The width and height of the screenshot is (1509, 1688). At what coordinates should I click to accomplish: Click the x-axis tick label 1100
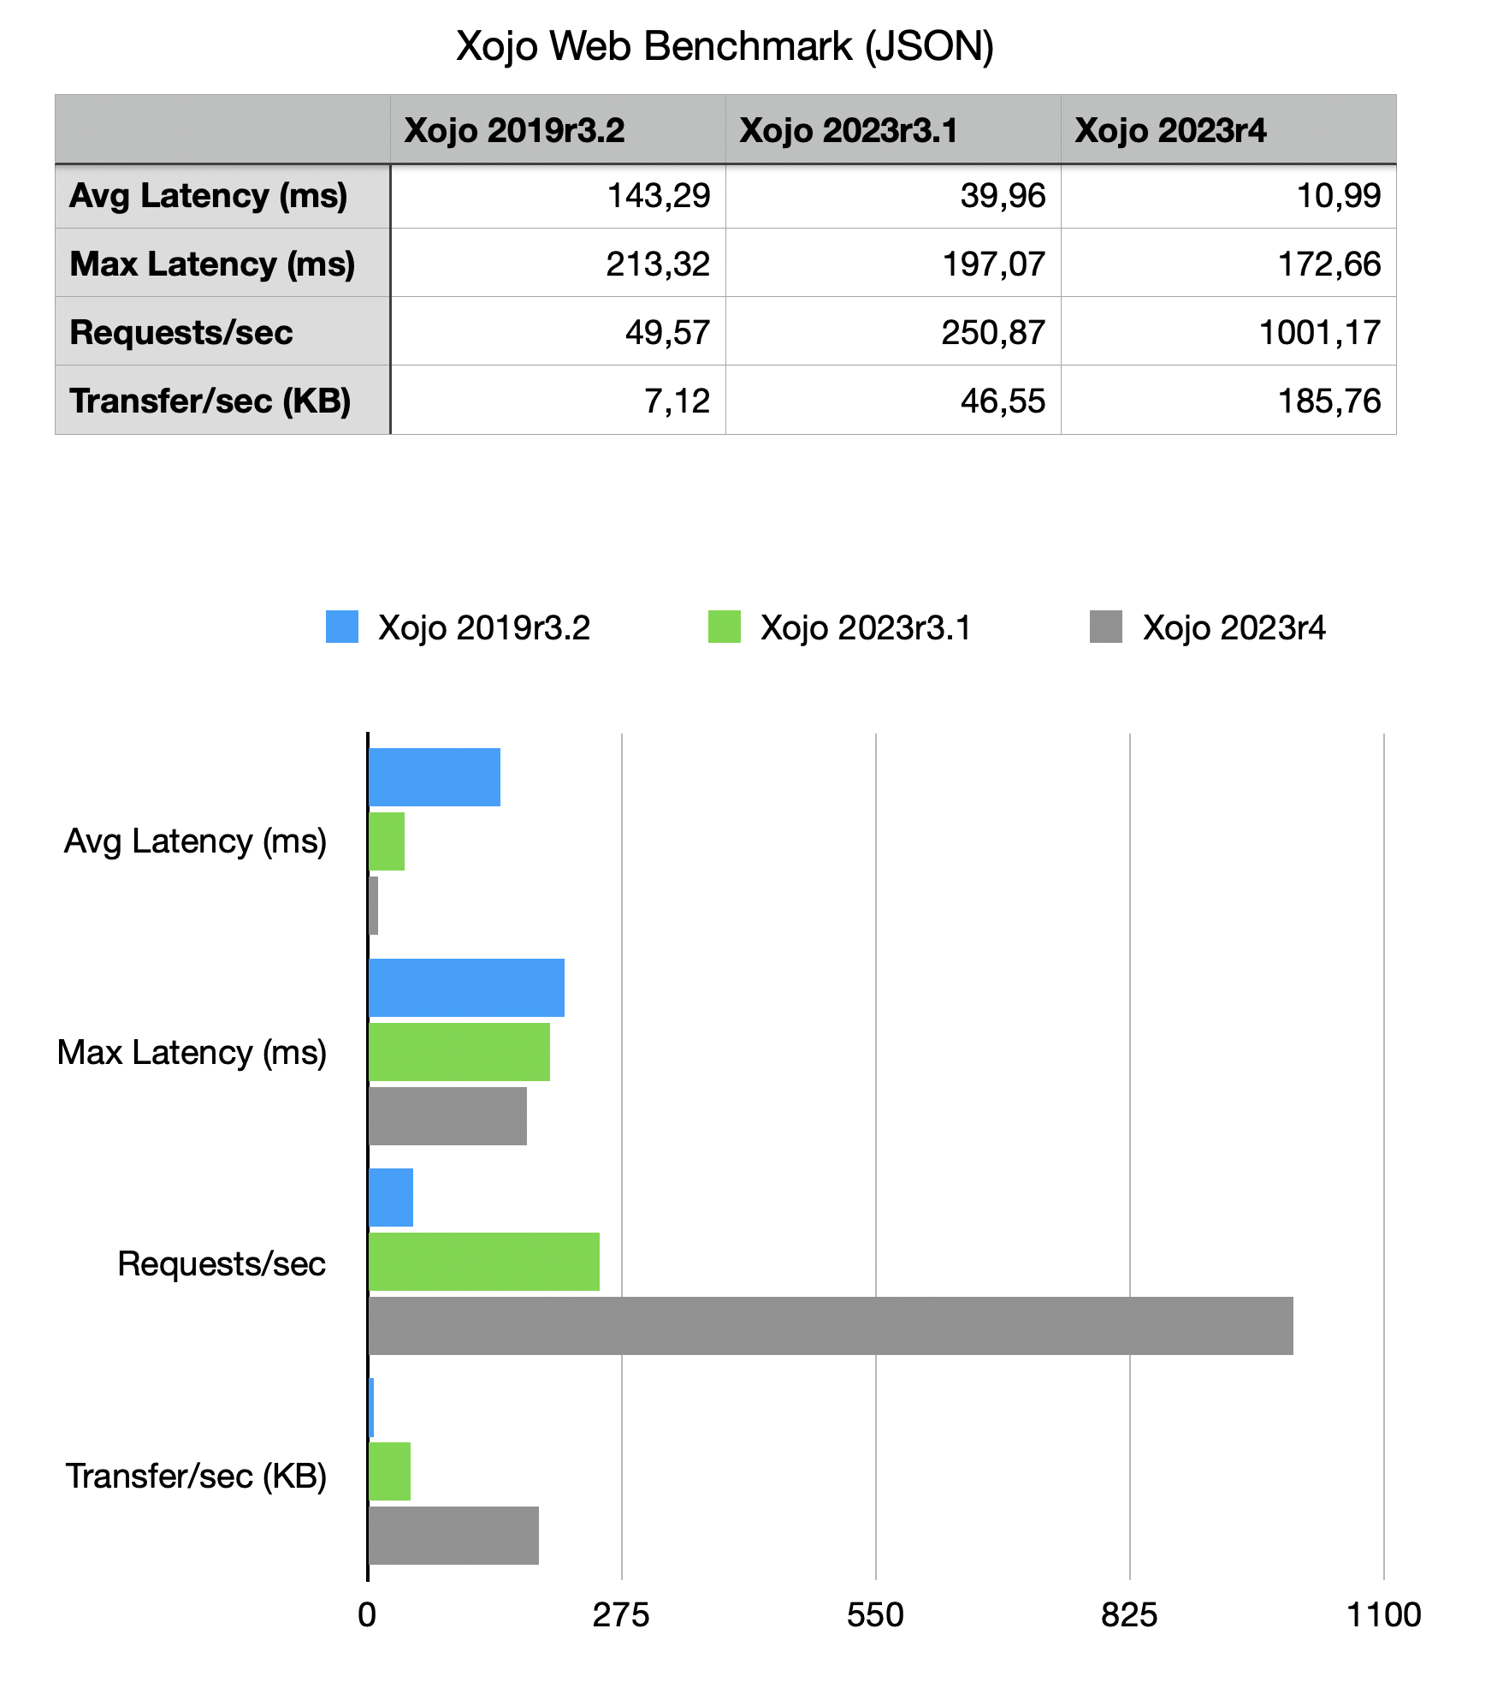[x=1384, y=1615]
